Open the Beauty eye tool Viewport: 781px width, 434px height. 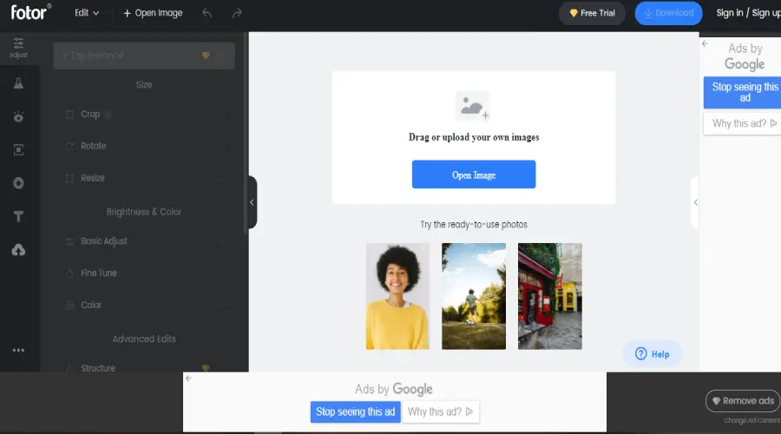click(x=18, y=116)
